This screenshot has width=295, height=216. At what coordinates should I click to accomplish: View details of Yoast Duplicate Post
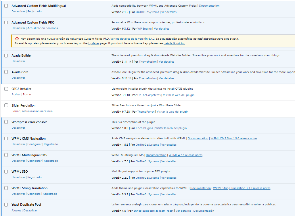(183, 211)
